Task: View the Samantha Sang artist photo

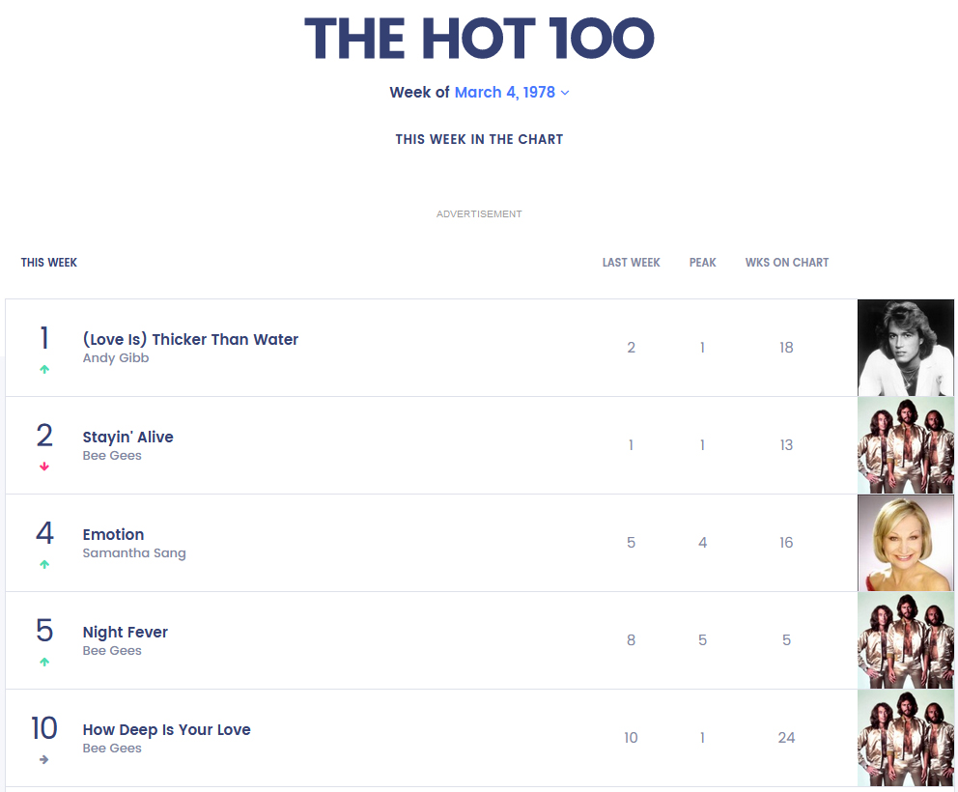Action: click(x=905, y=543)
